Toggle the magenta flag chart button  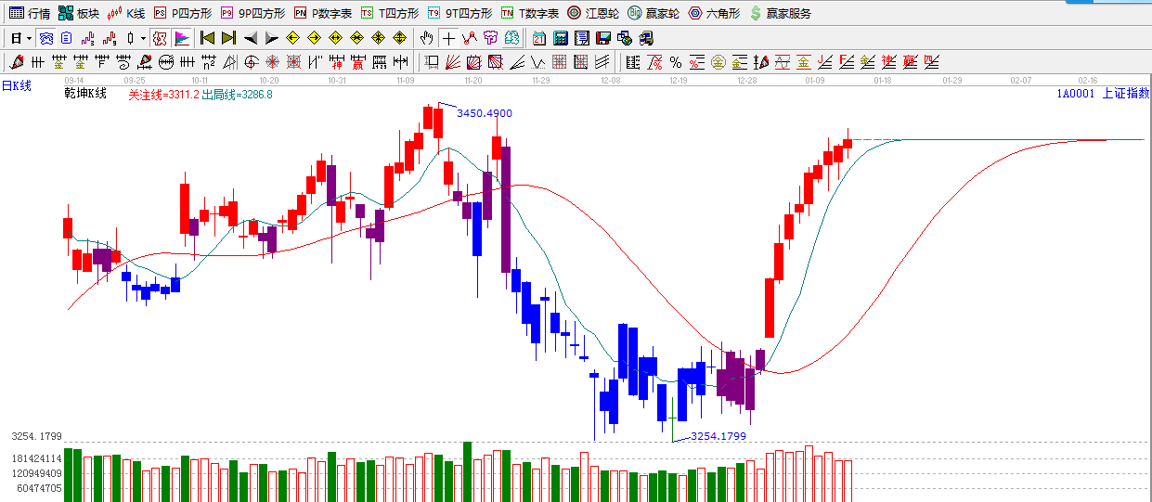(182, 38)
